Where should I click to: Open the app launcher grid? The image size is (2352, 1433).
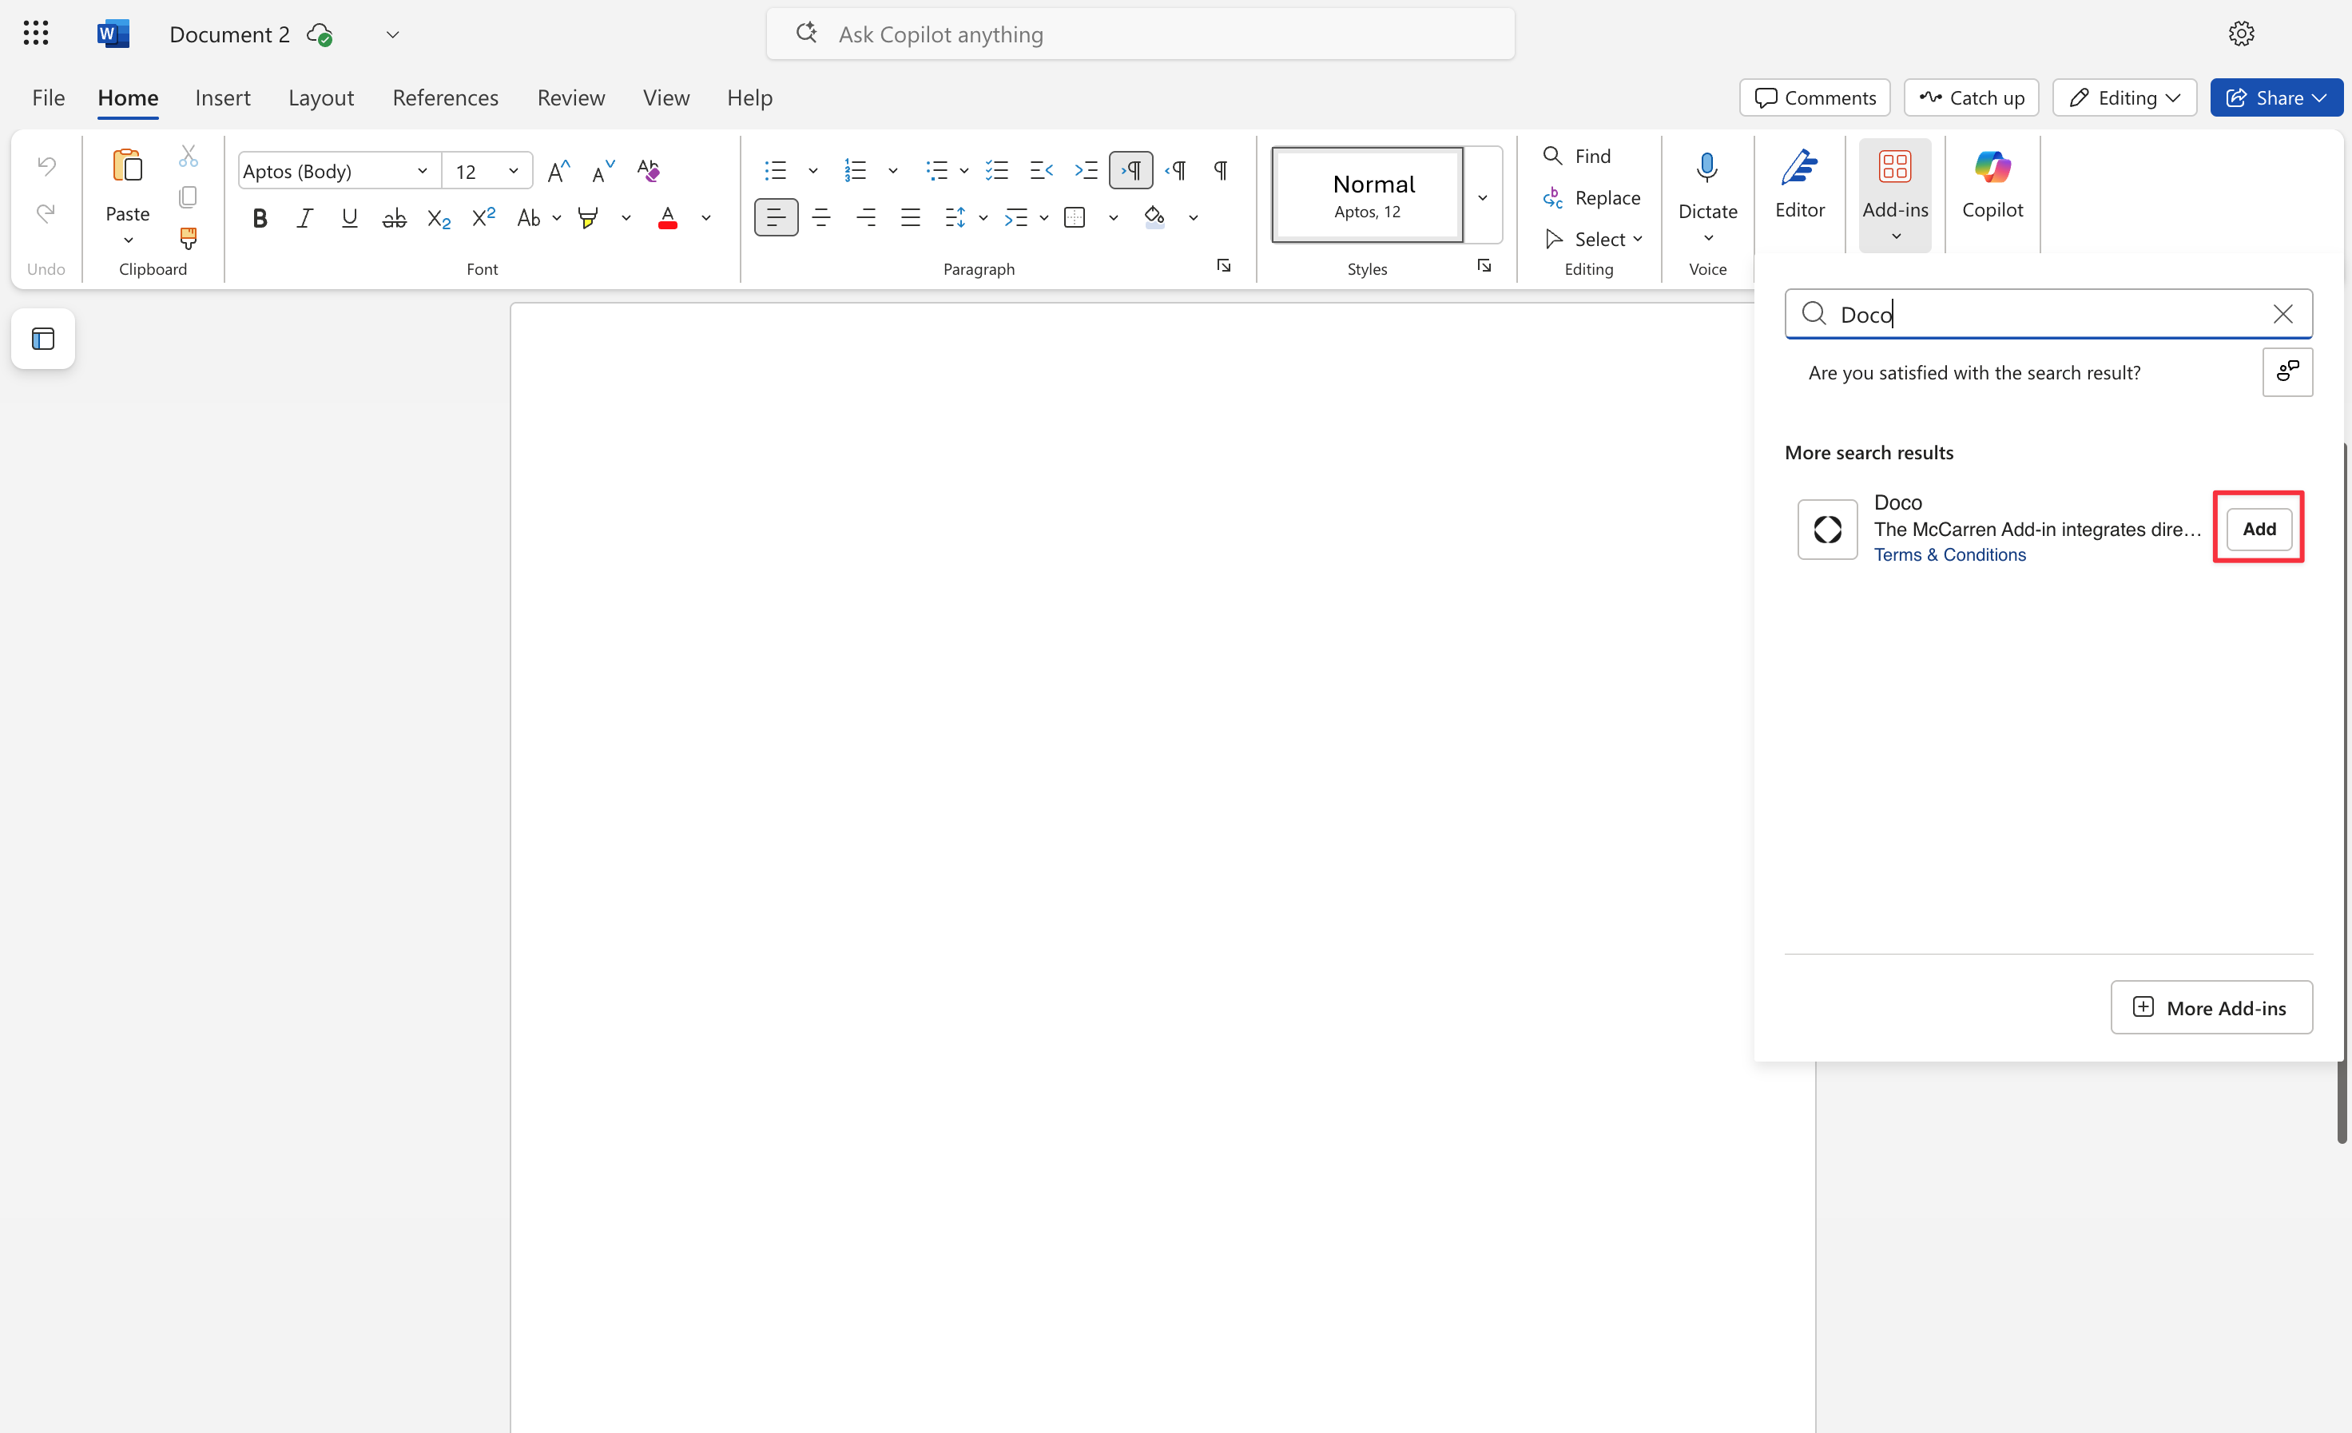(x=35, y=34)
